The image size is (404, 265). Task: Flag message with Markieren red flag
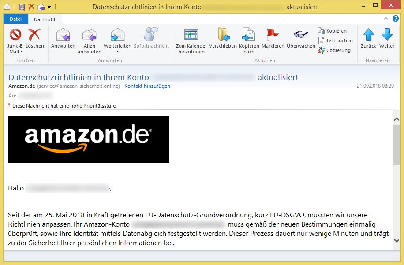coord(273,34)
